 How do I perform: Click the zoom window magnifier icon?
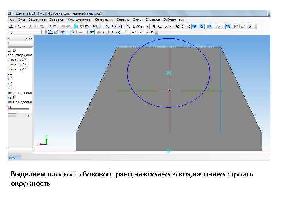(107, 26)
